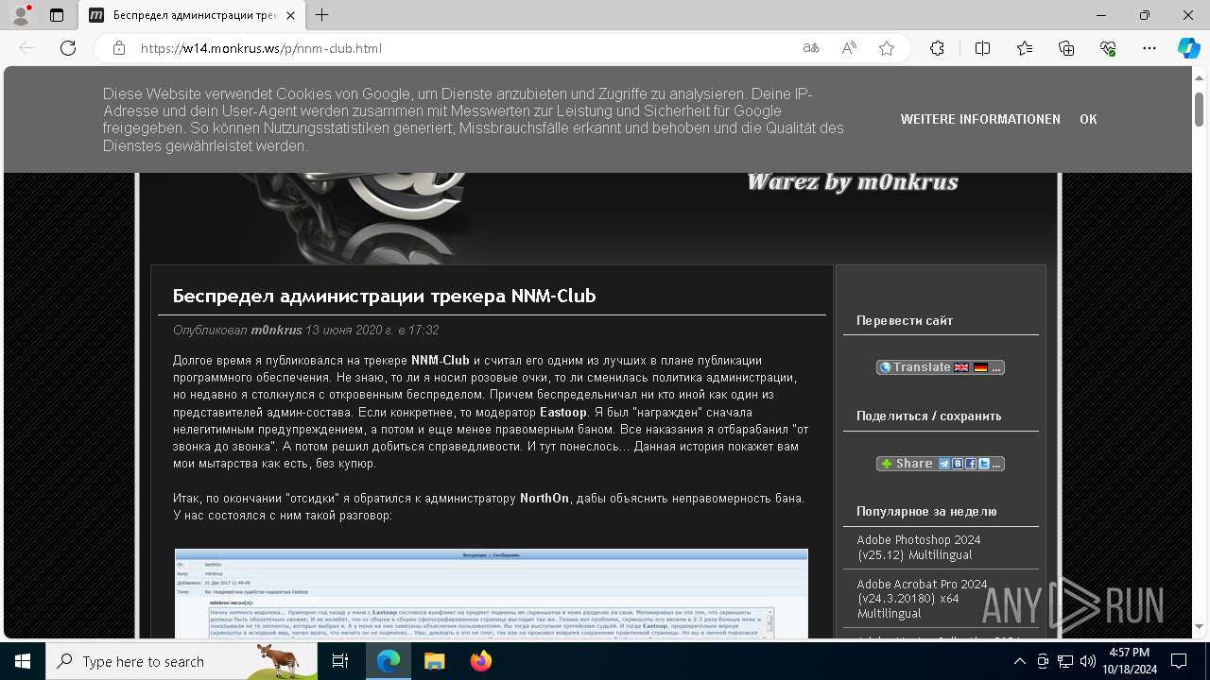Refresh the current page
Image resolution: width=1210 pixels, height=680 pixels.
click(68, 48)
